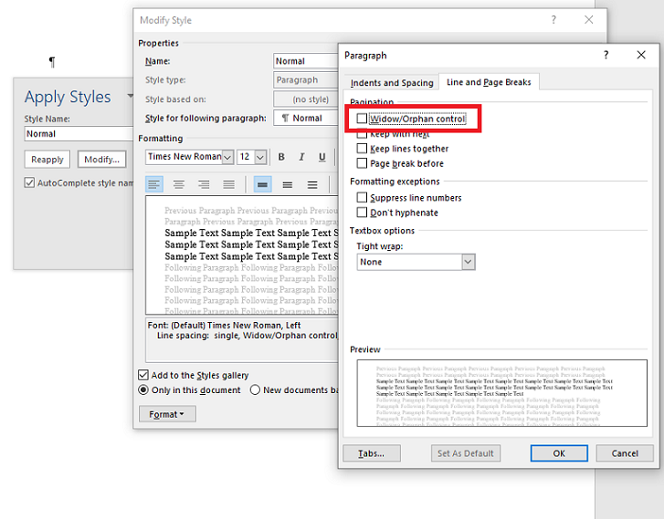Switch to Indents and Spacing tab
Viewport: 664px width, 519px height.
click(392, 82)
